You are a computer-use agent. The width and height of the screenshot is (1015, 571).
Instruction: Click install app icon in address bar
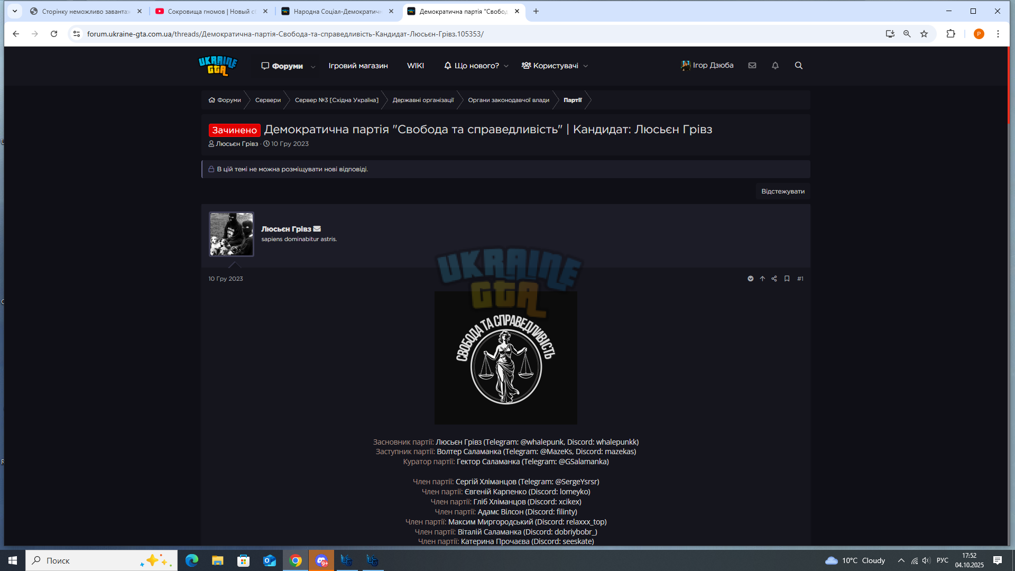[890, 34]
